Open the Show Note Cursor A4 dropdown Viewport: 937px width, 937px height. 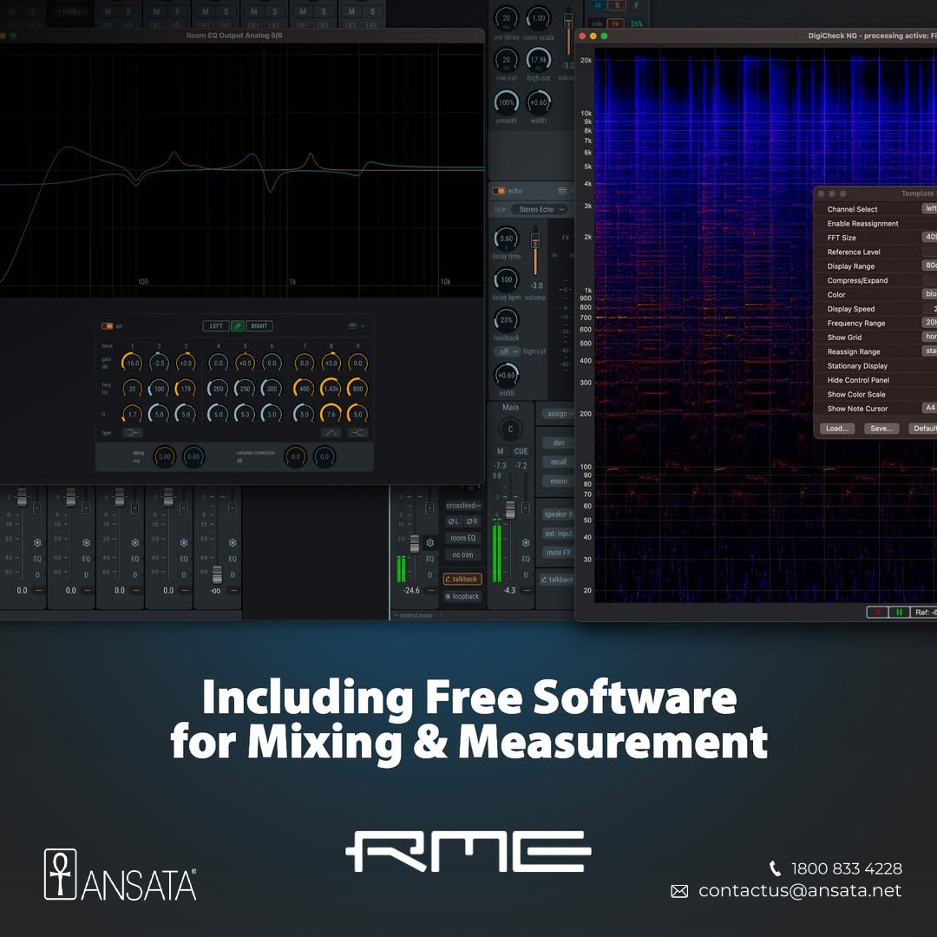coord(930,408)
